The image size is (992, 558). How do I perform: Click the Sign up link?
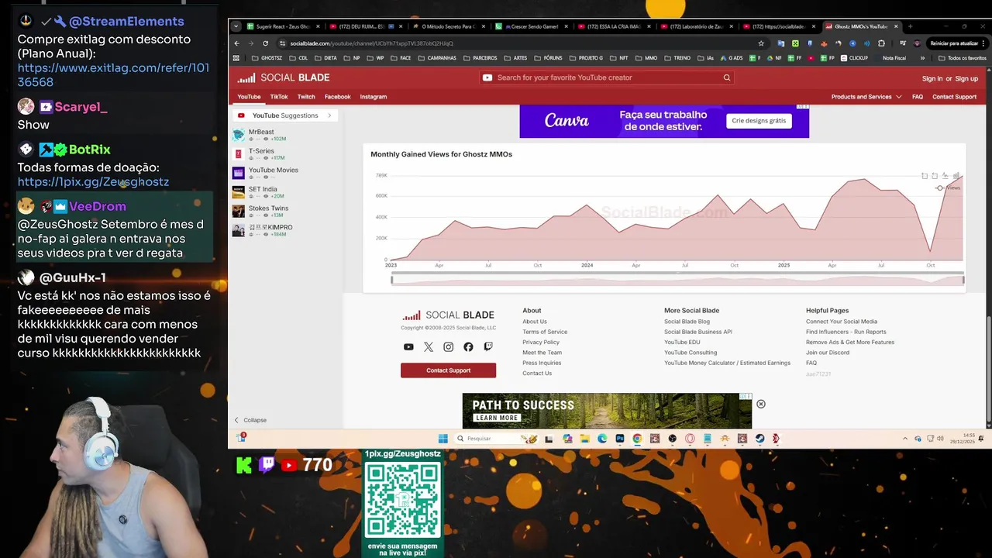click(966, 78)
